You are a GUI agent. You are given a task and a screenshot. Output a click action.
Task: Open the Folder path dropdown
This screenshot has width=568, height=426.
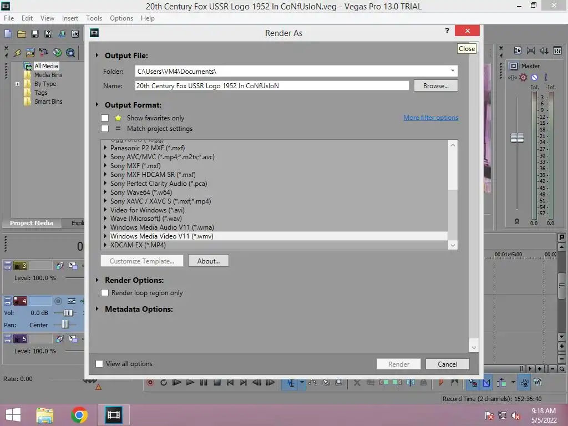[453, 71]
